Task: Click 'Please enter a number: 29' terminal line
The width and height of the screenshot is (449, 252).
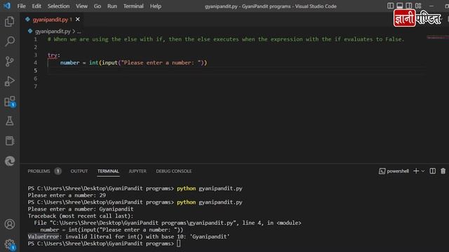Action: [67, 195]
